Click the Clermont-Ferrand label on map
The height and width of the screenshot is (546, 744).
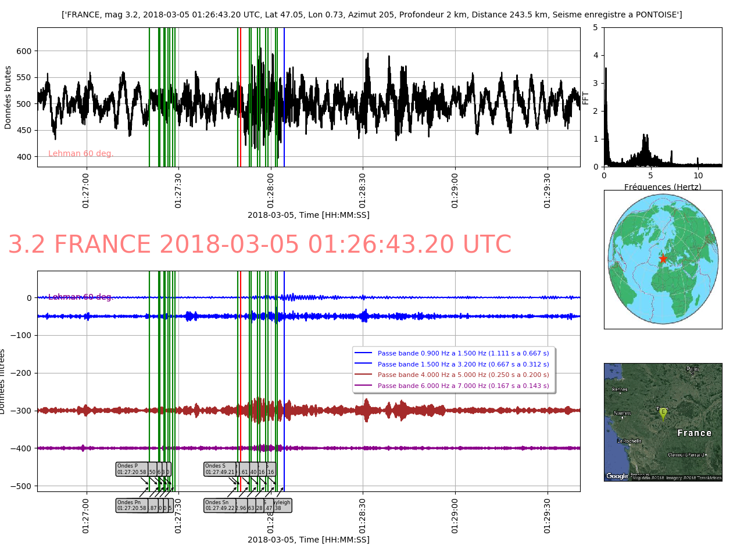coord(686,455)
